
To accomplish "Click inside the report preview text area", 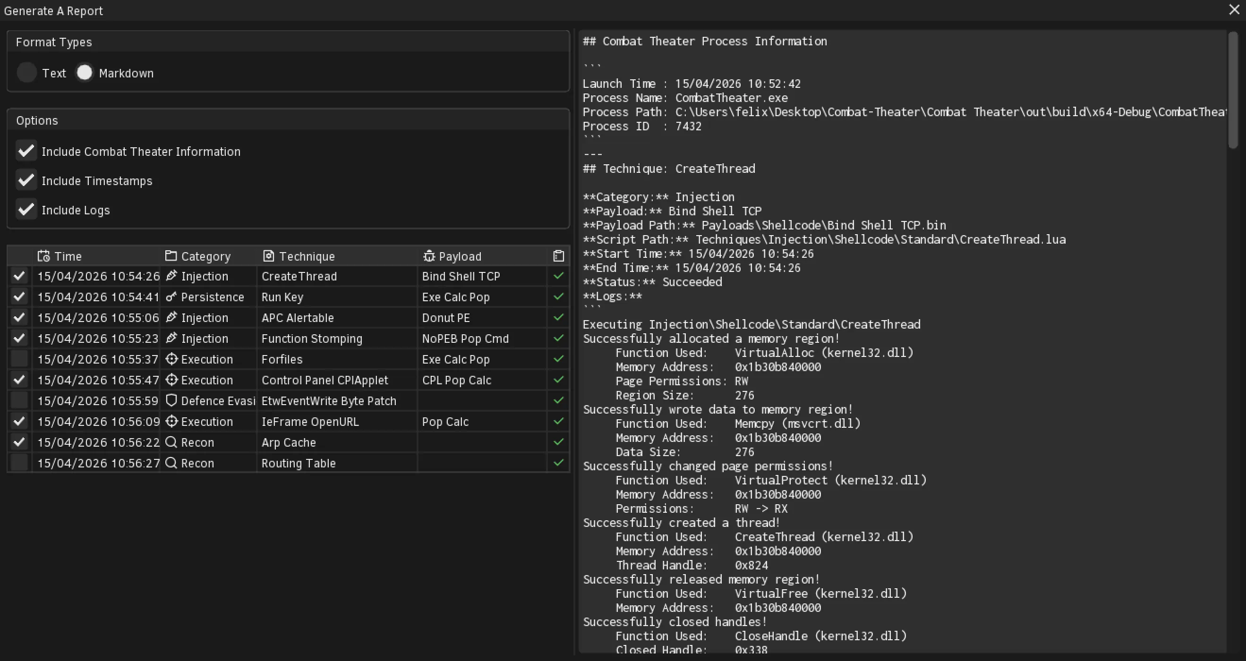I will coord(903,341).
